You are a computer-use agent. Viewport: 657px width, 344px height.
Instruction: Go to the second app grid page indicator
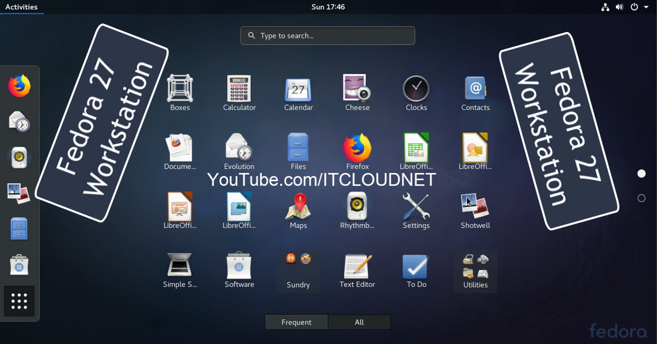click(x=642, y=198)
